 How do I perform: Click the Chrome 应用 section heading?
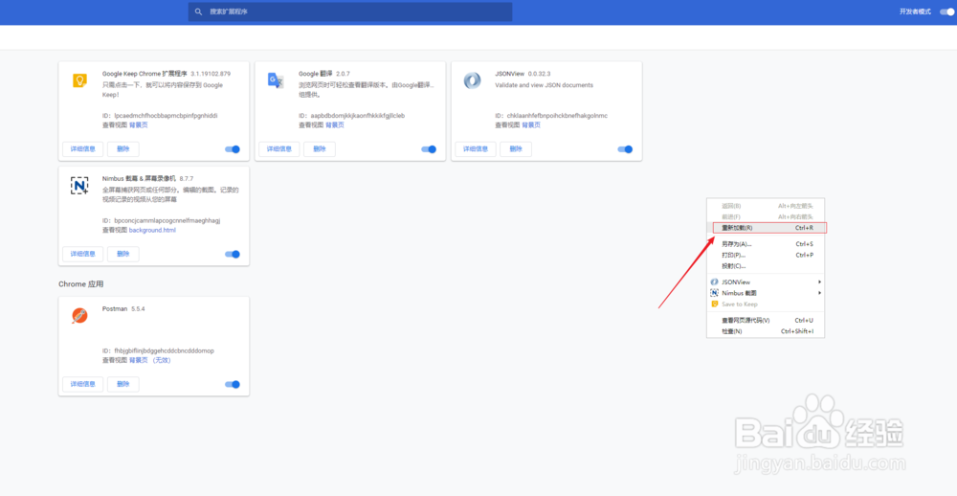pos(81,284)
